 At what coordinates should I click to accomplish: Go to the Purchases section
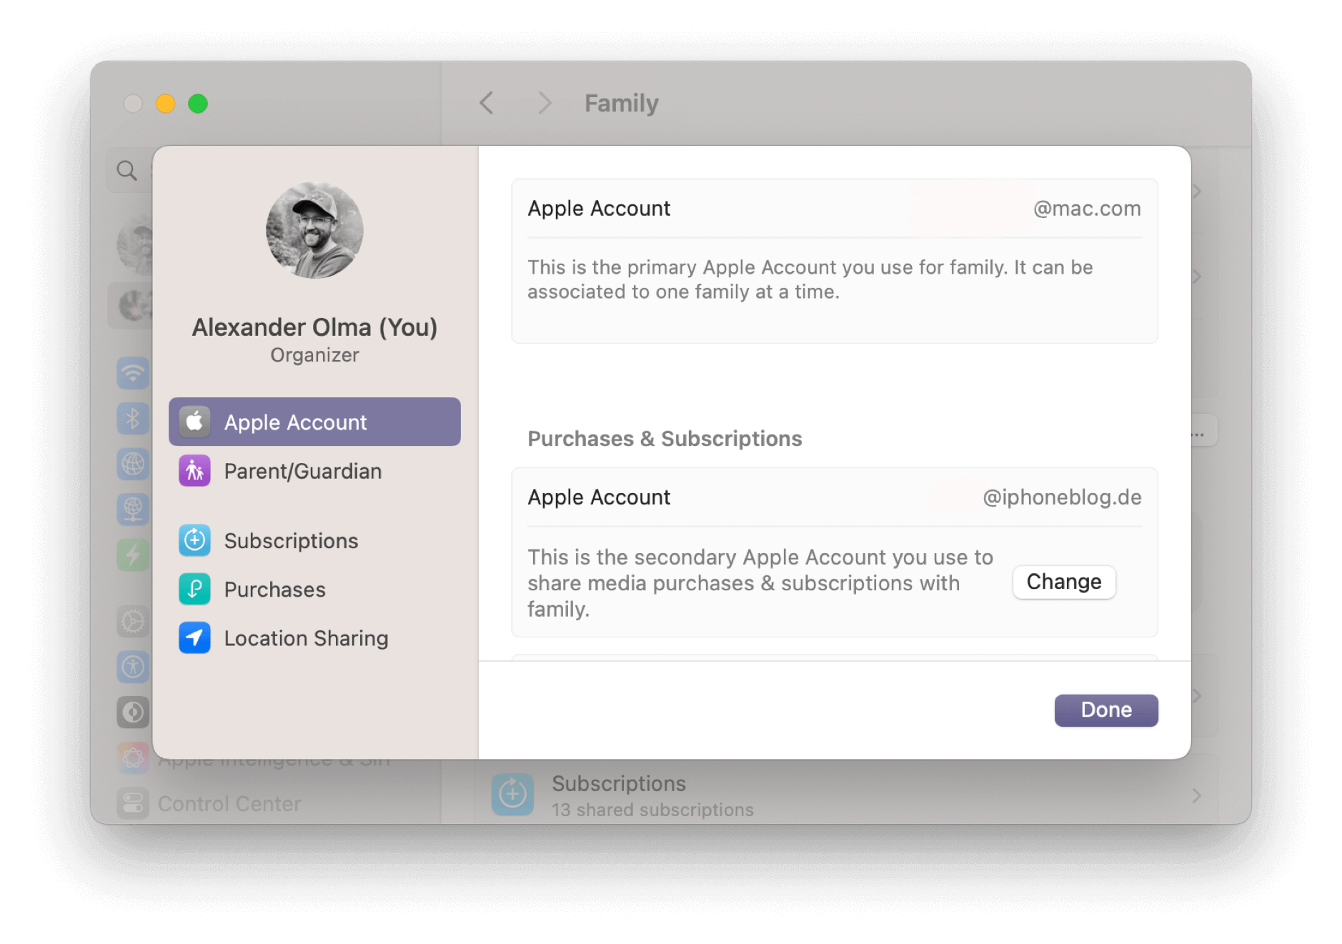(x=314, y=589)
